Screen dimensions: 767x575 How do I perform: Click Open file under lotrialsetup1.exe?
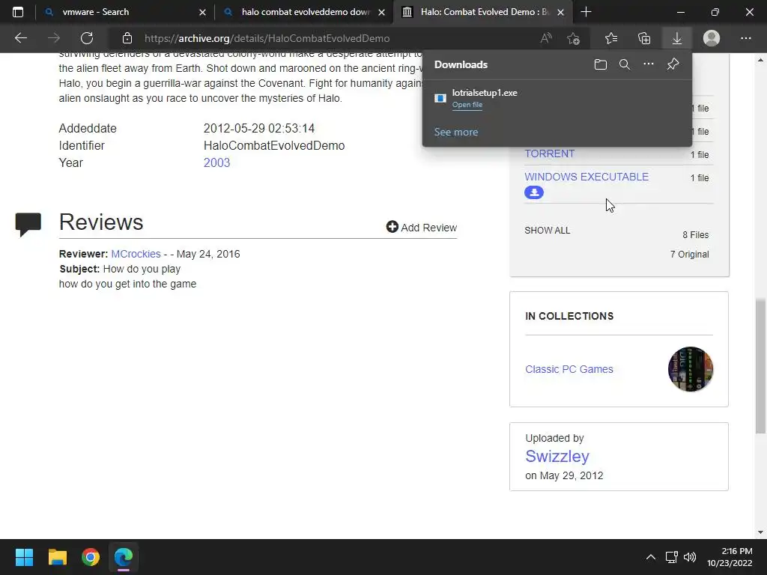point(467,105)
